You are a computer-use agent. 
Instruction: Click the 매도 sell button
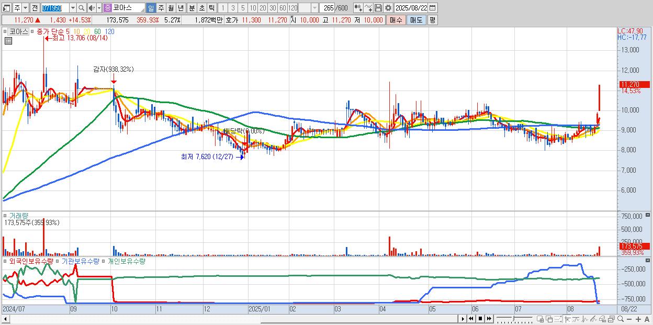point(416,20)
